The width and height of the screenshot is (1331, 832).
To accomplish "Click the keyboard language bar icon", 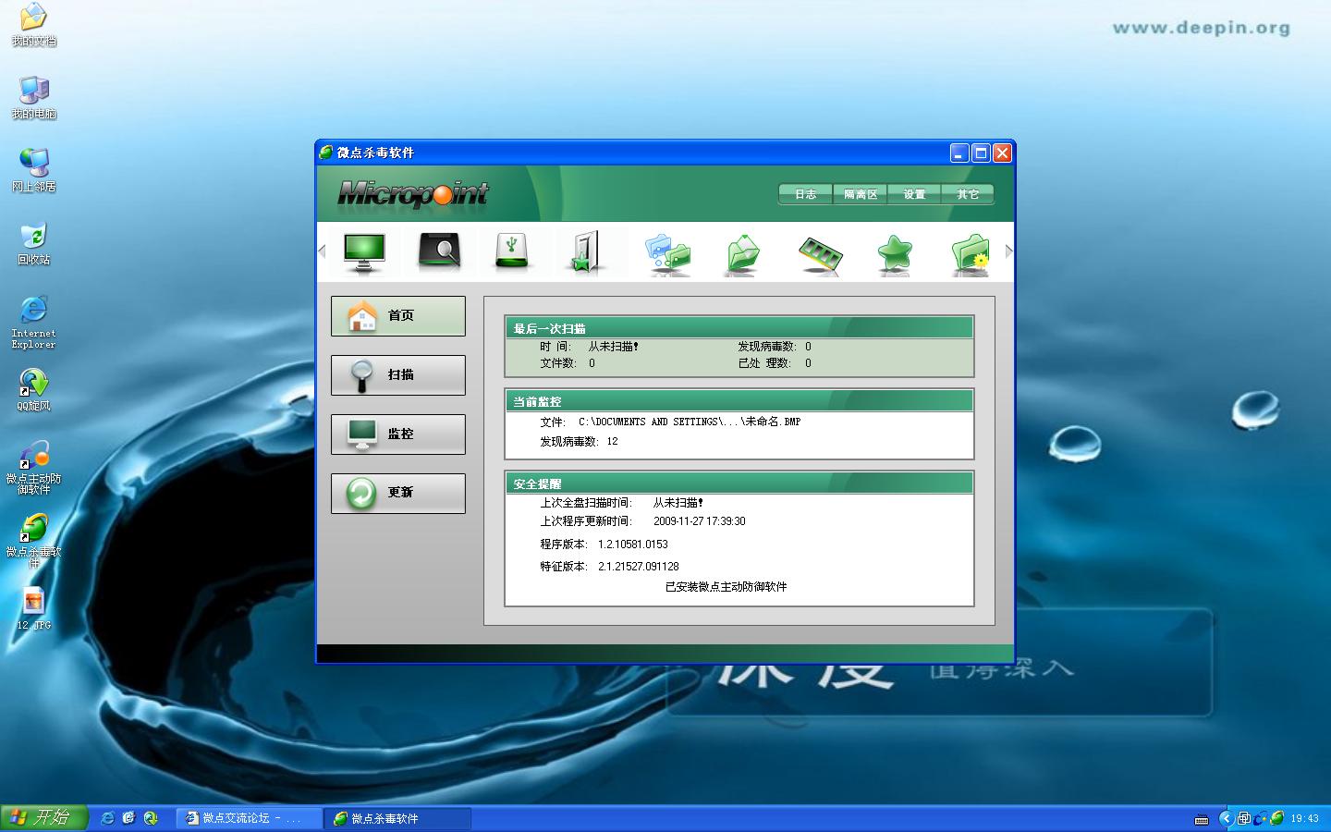I will [1202, 819].
